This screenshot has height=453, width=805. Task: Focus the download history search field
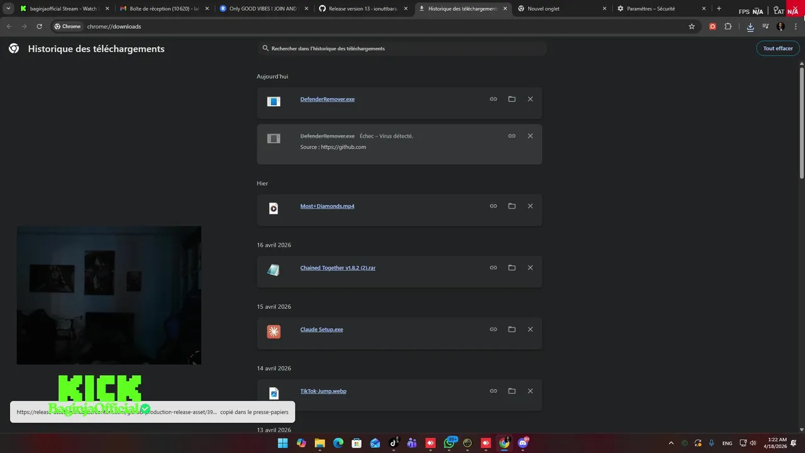click(x=401, y=48)
